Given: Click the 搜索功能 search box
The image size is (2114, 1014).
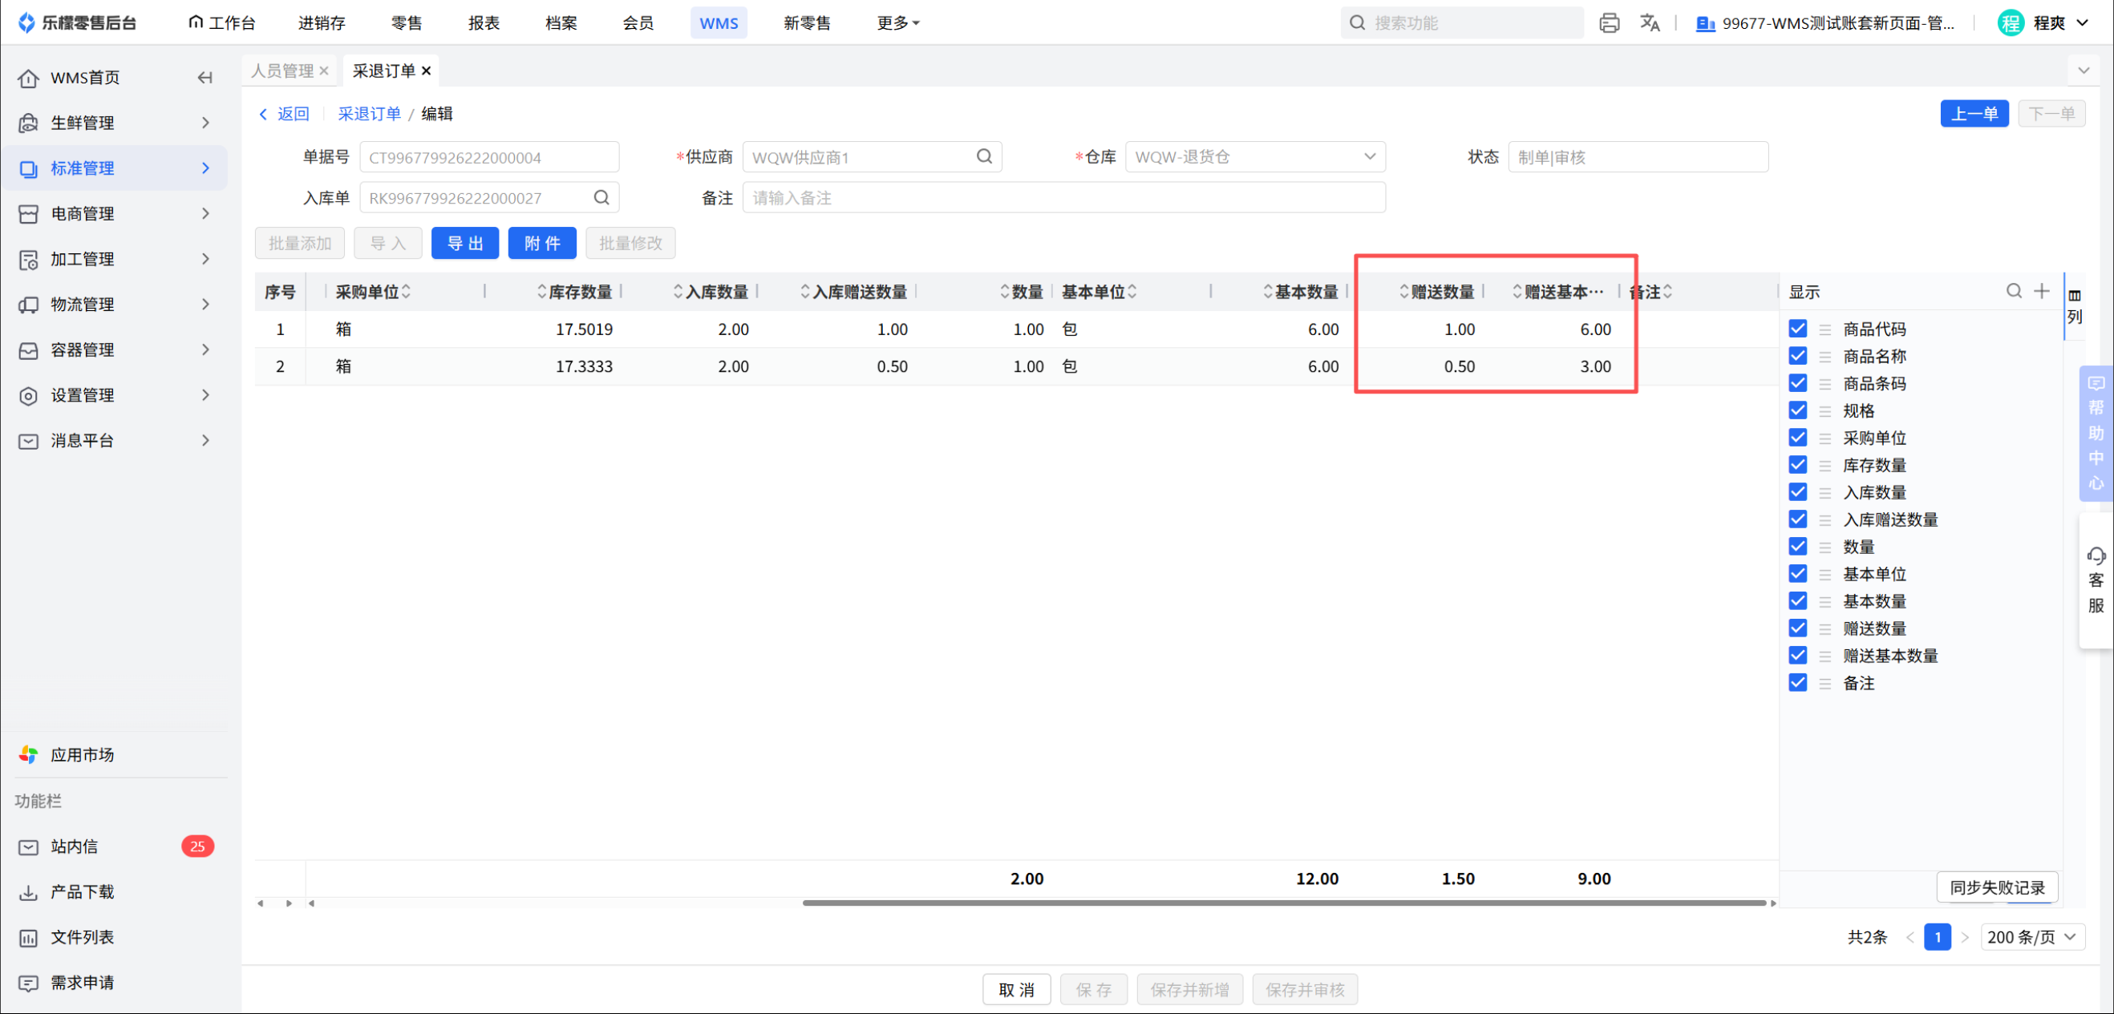Looking at the screenshot, I should pos(1463,23).
